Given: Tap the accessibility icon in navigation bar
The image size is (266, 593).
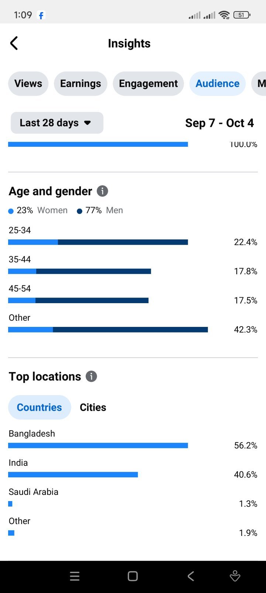Looking at the screenshot, I should [235, 576].
